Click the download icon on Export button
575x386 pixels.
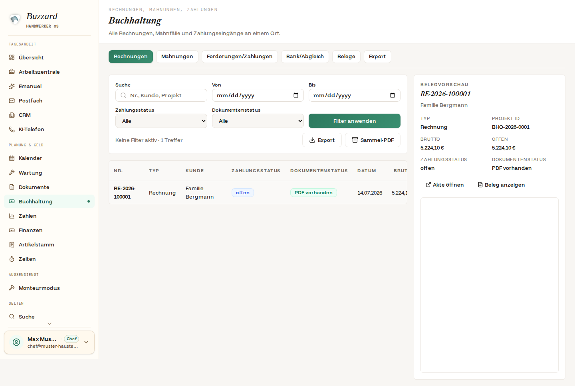pos(312,140)
